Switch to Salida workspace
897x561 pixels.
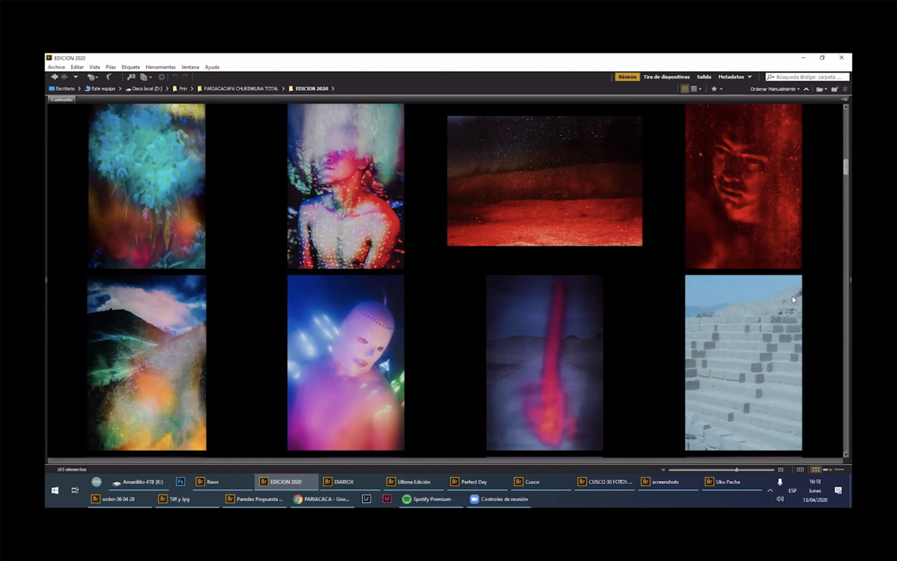click(x=704, y=77)
